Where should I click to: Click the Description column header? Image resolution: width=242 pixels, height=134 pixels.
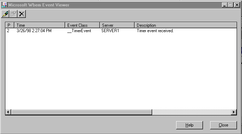coord(185,25)
